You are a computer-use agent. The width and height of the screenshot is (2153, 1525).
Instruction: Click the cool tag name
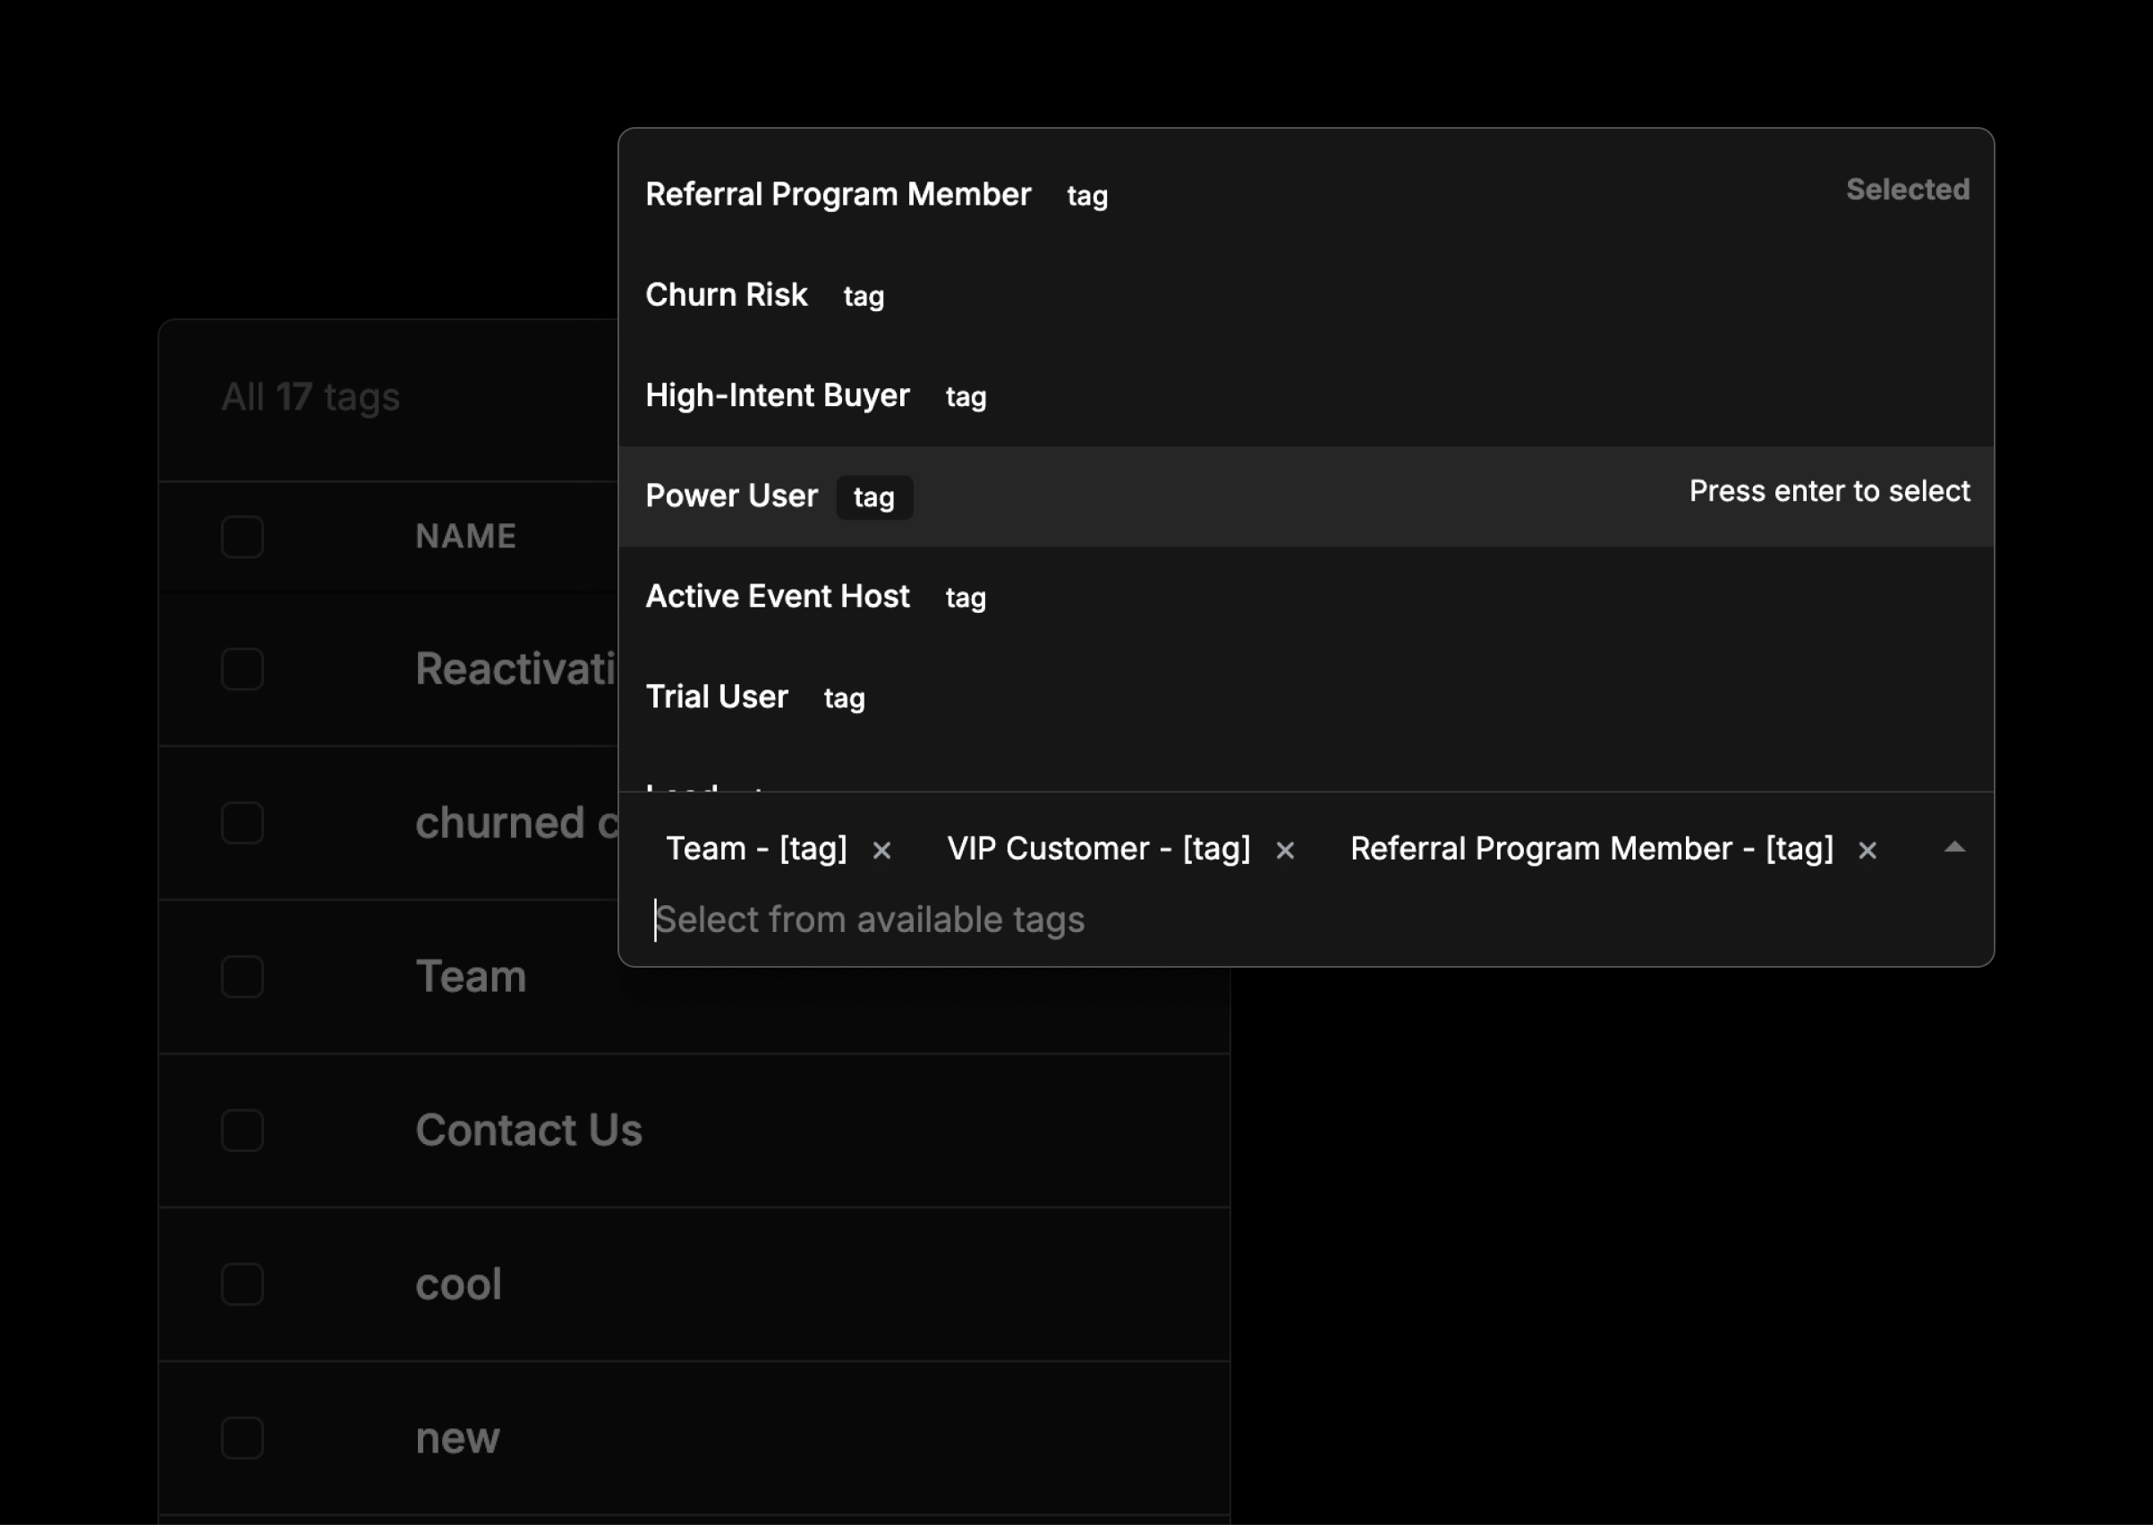[458, 1284]
